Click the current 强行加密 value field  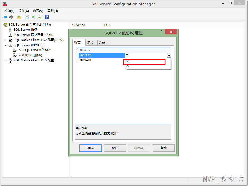(146, 55)
